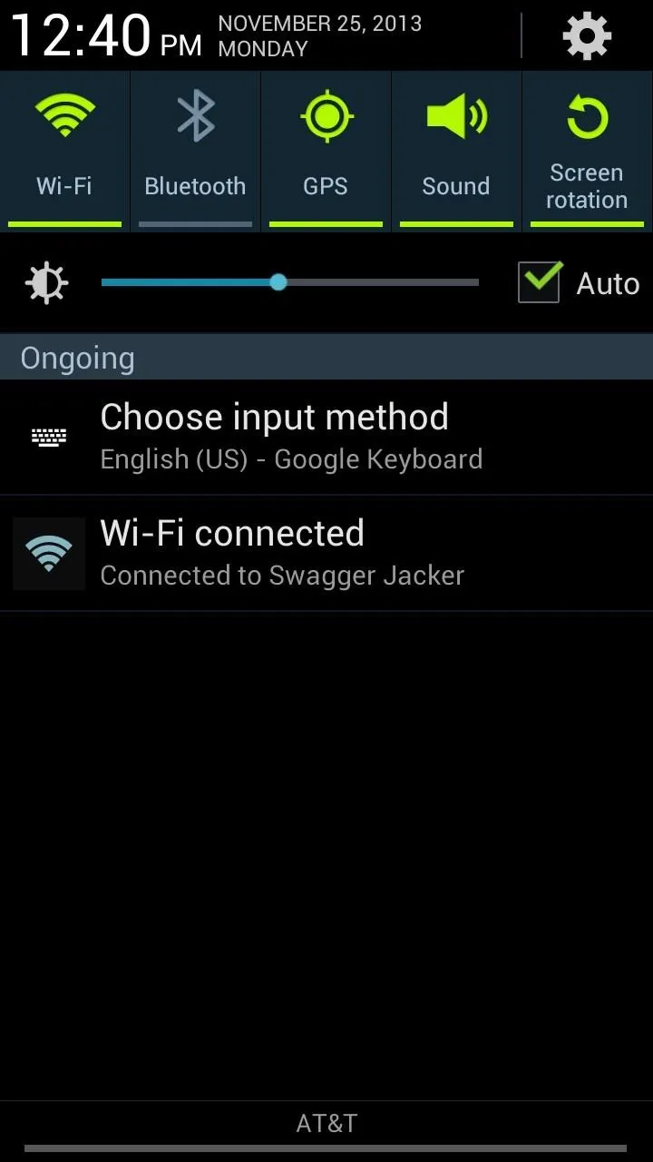
Task: Open settings via the gear icon
Action: (587, 36)
